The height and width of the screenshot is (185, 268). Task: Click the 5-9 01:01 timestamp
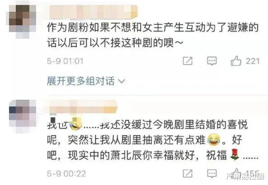(x=65, y=61)
